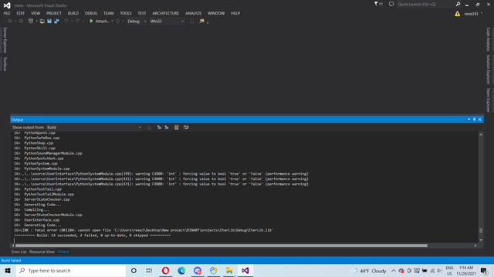Open File Explorer from the taskbar
Screen dimensions: 494x277
point(229,270)
